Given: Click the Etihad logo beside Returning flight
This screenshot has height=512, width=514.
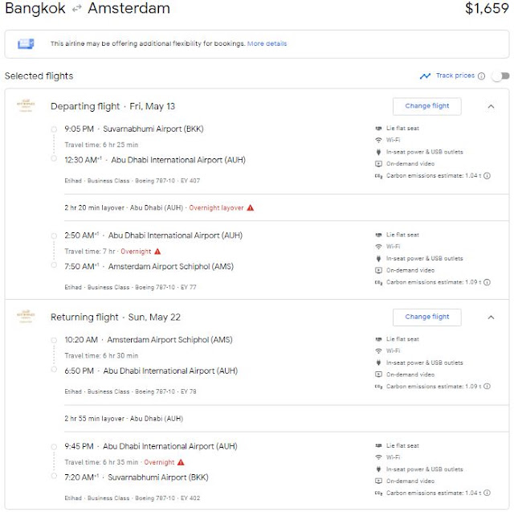Looking at the screenshot, I should tap(26, 317).
